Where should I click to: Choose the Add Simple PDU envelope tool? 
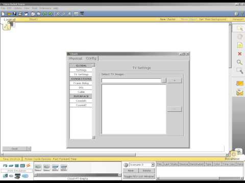(x=240, y=83)
